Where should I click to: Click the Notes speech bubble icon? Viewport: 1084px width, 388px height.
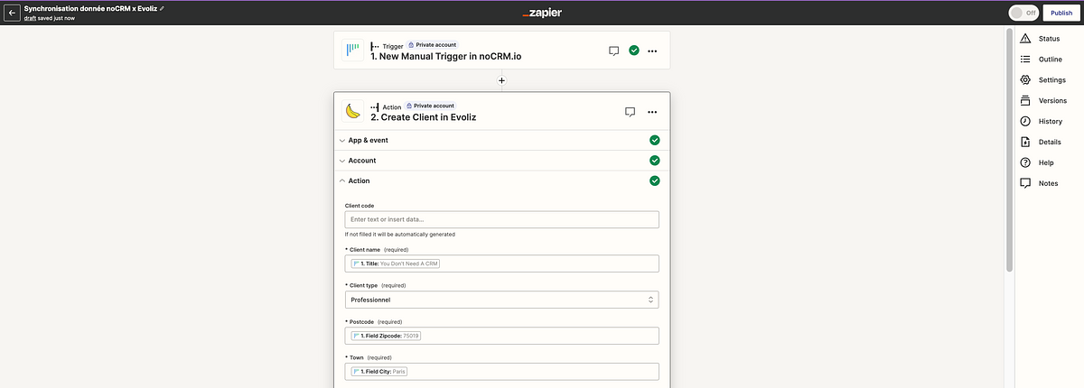click(x=1025, y=183)
